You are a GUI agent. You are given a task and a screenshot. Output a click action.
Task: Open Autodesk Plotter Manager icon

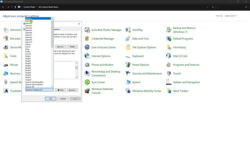point(87,30)
